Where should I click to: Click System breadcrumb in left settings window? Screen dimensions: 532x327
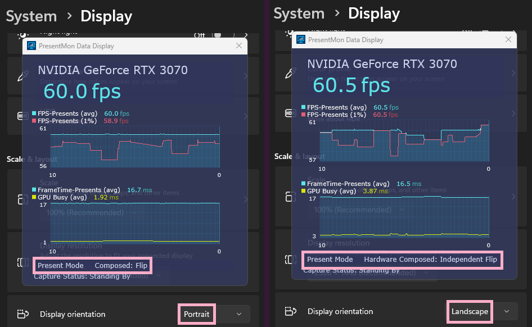31,16
